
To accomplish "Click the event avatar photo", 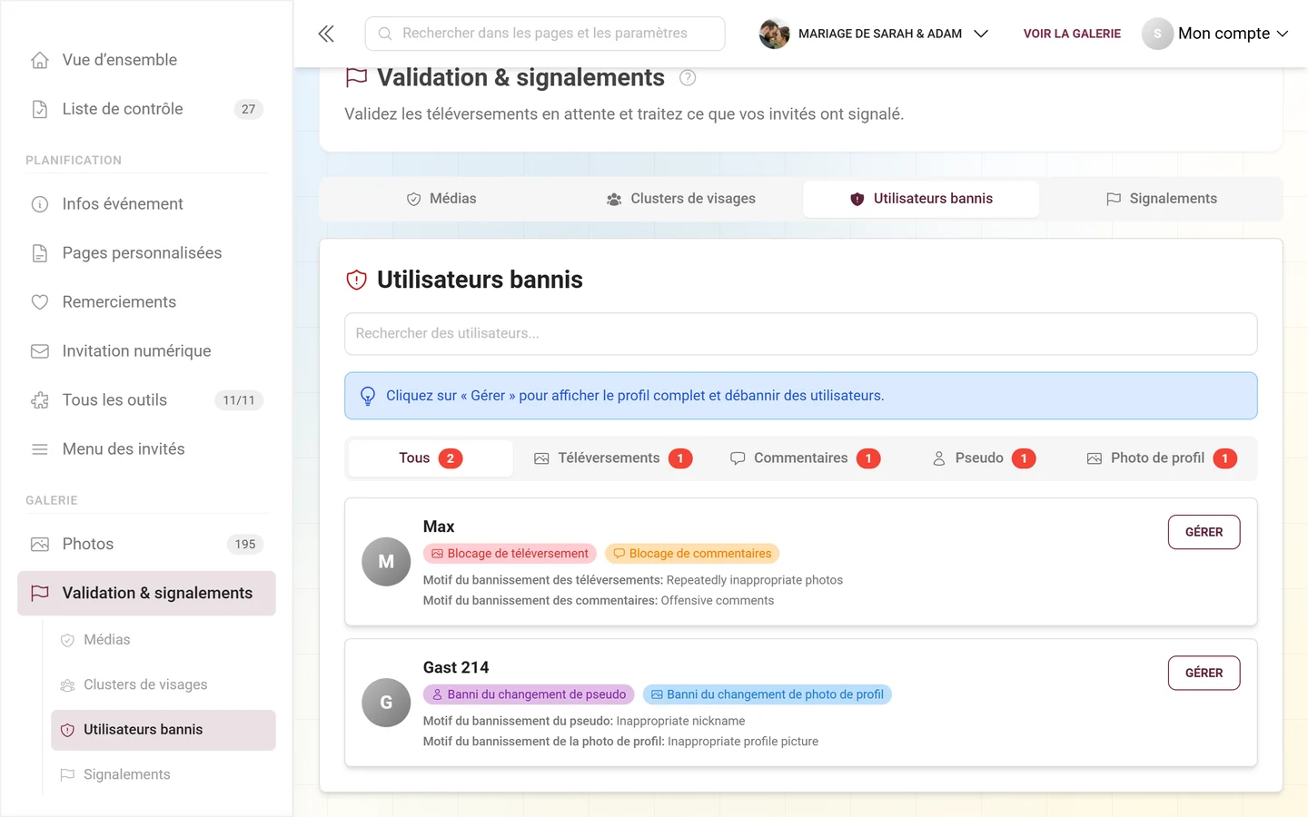I will click(774, 34).
